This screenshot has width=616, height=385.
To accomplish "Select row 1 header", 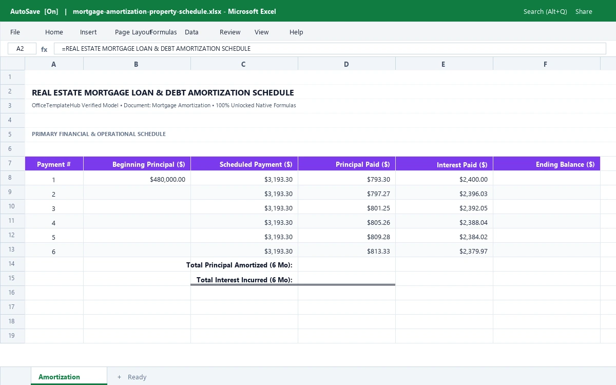I will click(12, 77).
